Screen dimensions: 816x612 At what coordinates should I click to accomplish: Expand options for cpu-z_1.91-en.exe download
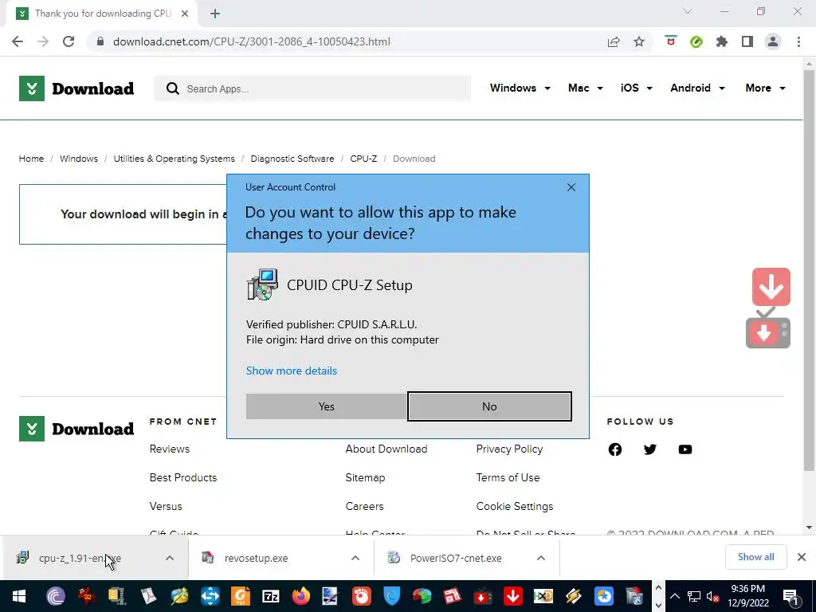(x=170, y=558)
